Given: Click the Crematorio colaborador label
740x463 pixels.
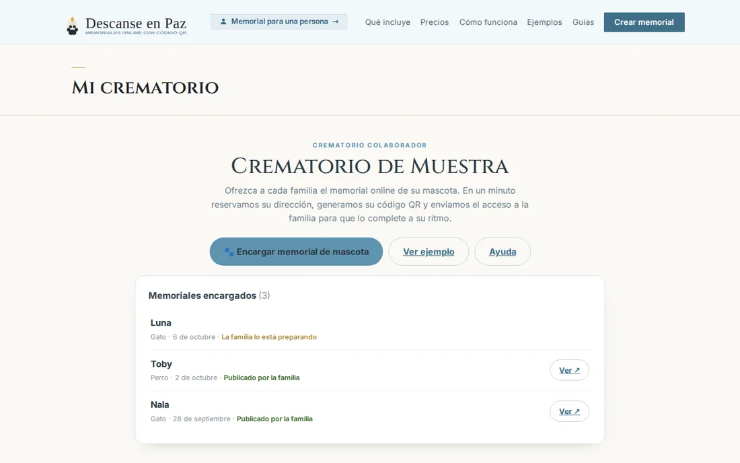Looking at the screenshot, I should (370, 145).
